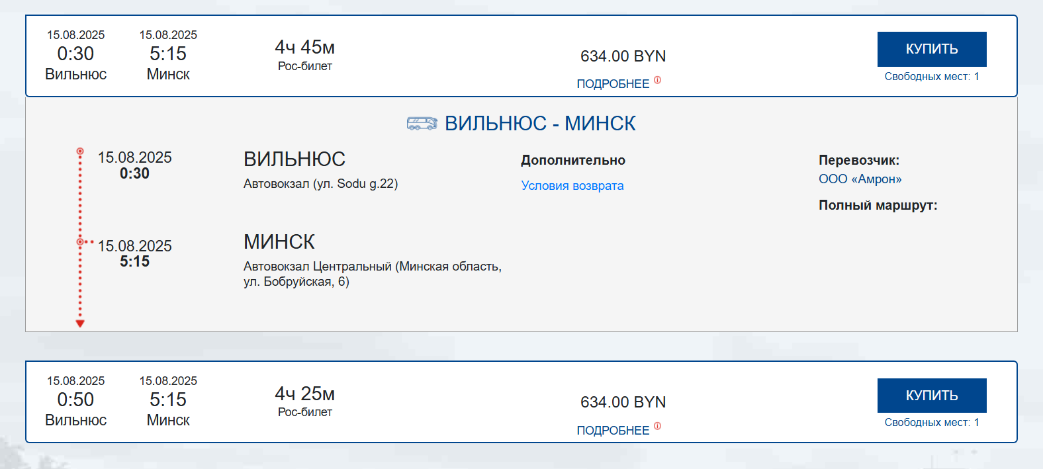Open carrier ООО «Амрон» link
1043x469 pixels.
[860, 179]
